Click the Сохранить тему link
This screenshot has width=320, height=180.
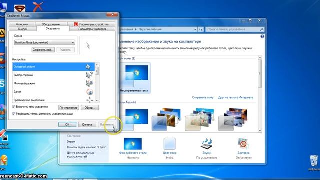tap(203, 97)
